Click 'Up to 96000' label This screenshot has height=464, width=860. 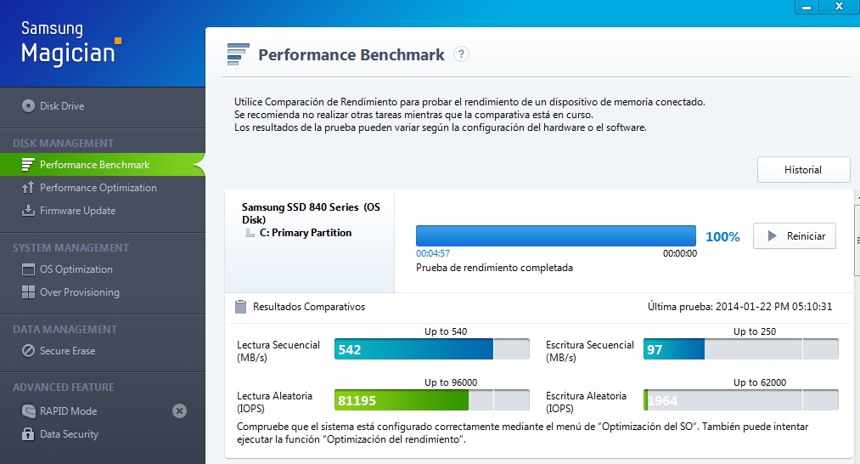click(451, 382)
